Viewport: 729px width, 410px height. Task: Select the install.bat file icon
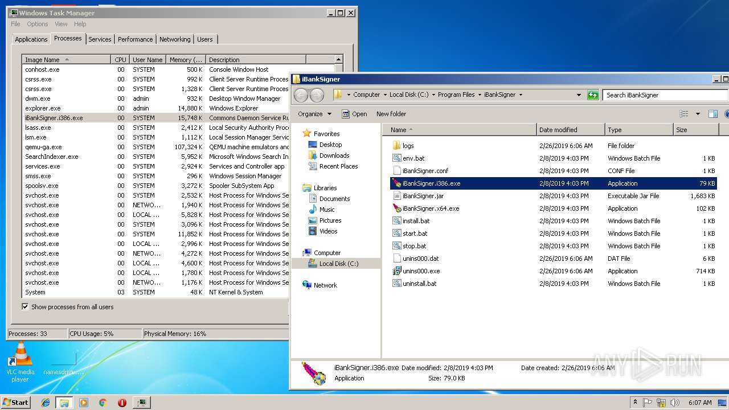click(x=397, y=221)
